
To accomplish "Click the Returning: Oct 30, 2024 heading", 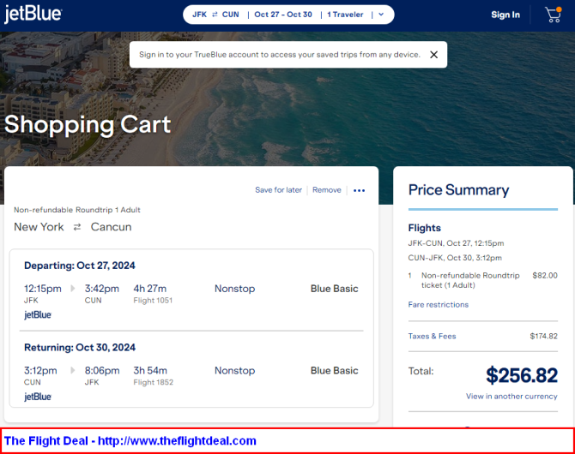I will click(80, 347).
